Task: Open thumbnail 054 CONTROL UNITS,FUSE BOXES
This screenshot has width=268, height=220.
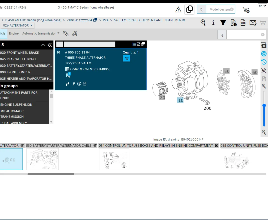Action: point(114,159)
